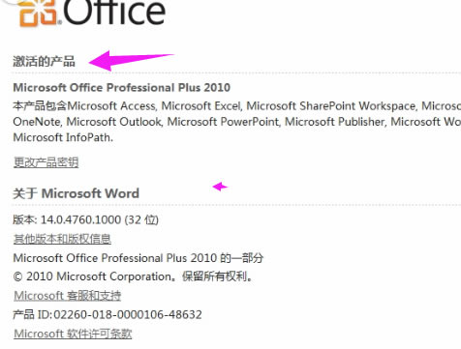Click Microsoft PowerPoint in the product list
The height and width of the screenshot is (349, 461).
(224, 122)
